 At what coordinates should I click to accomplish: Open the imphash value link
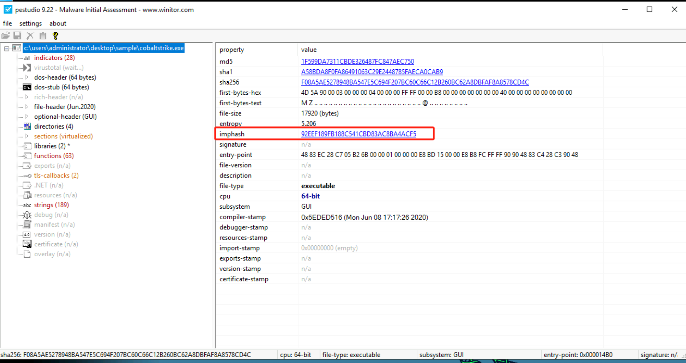click(359, 134)
